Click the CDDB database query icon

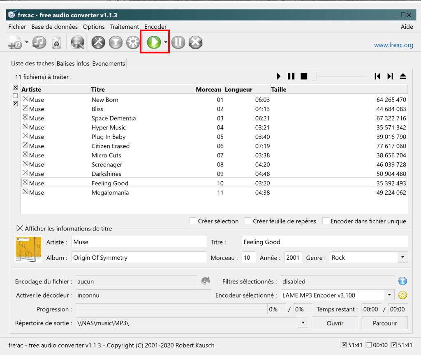[x=77, y=42]
